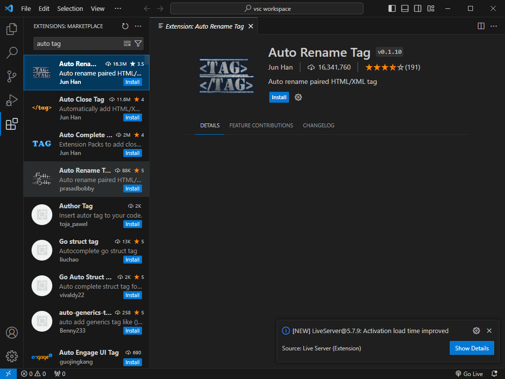Open the Accounts menu icon
Viewport: 505px width, 379px height.
pos(12,333)
